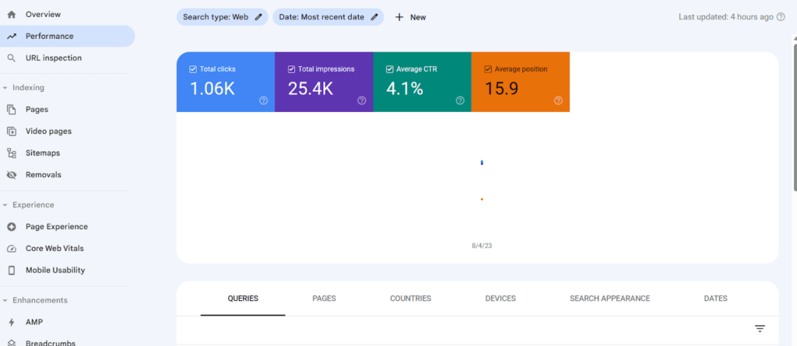Viewport: 797px width, 346px height.
Task: Edit the Date: Most recent date chip
Action: click(328, 17)
